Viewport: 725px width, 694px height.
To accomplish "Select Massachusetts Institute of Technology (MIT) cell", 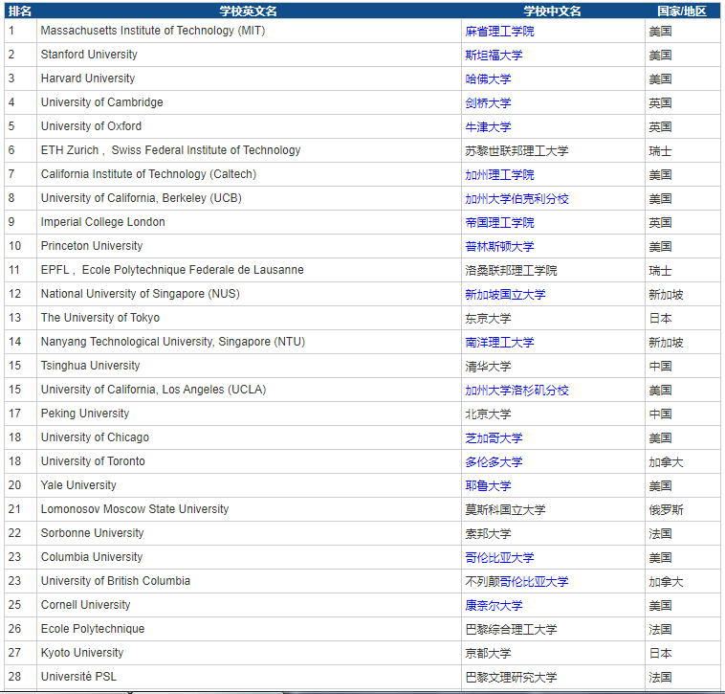I will 249,31.
